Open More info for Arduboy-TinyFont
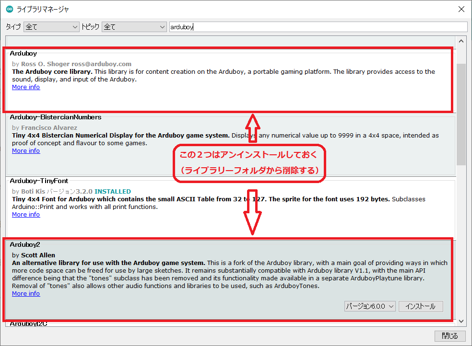 tap(26, 215)
